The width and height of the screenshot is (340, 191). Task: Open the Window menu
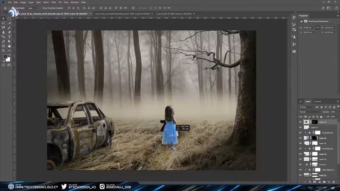click(75, 2)
